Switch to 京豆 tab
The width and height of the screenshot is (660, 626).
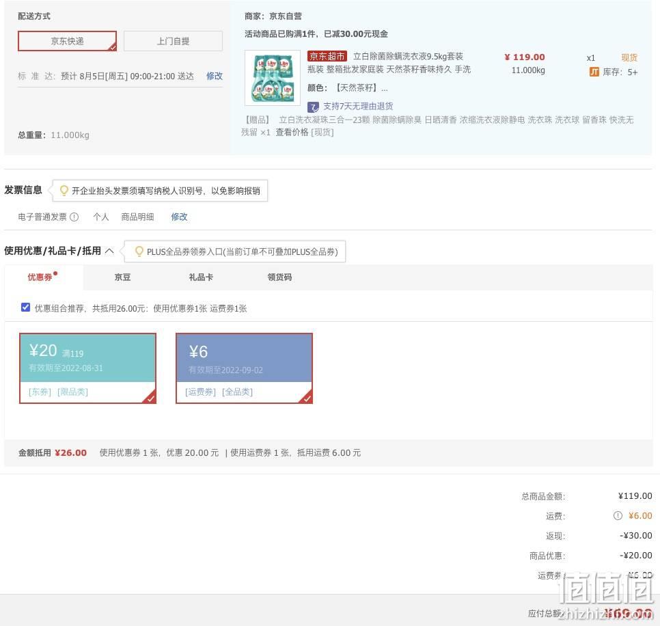click(122, 277)
